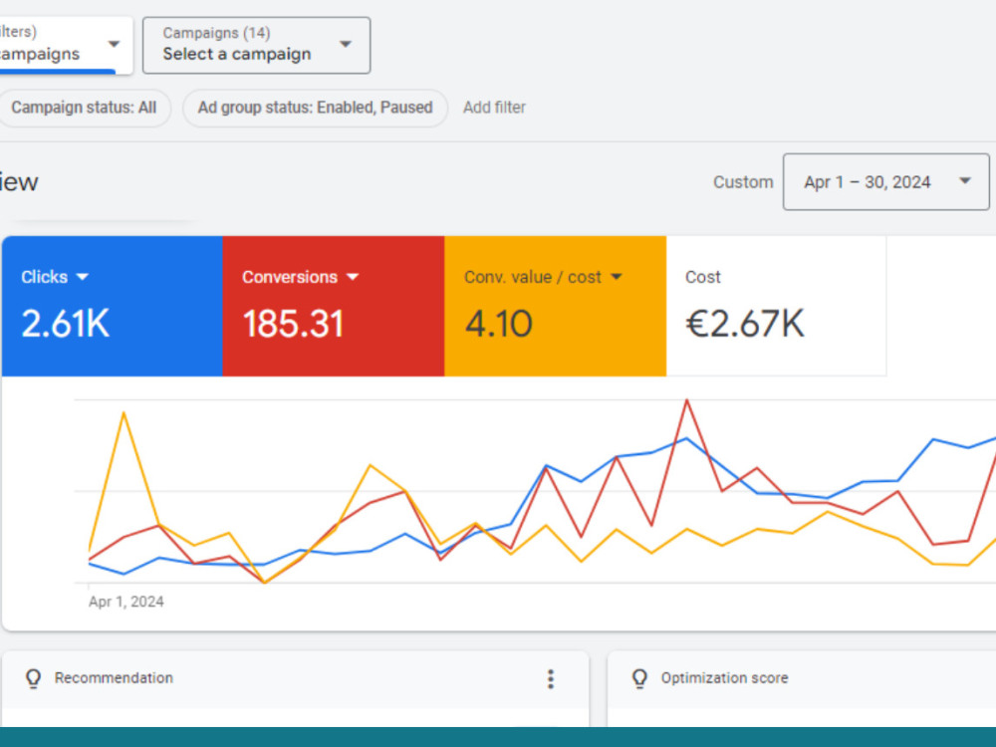Click the red peak in the conversions line

(686, 400)
